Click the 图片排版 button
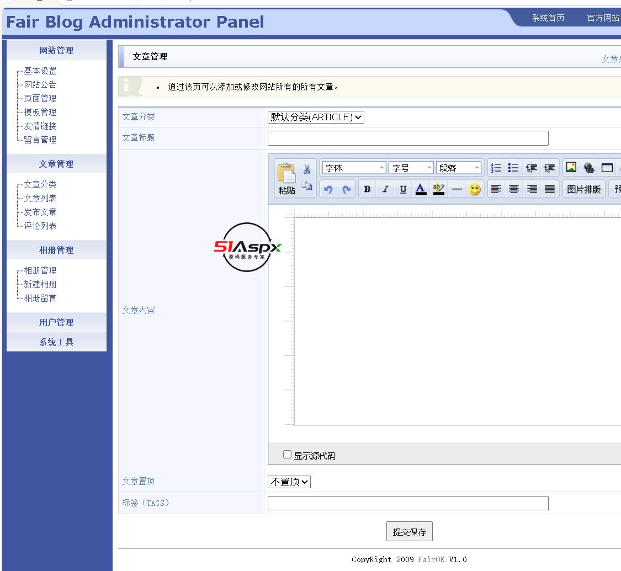This screenshot has width=621, height=571. point(583,189)
